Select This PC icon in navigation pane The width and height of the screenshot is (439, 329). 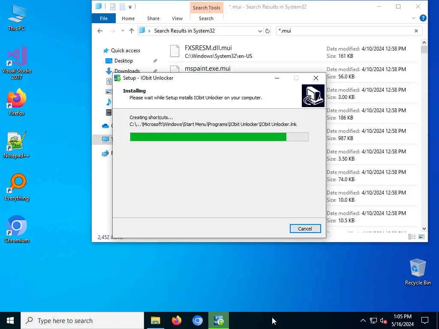pyautogui.click(x=105, y=139)
